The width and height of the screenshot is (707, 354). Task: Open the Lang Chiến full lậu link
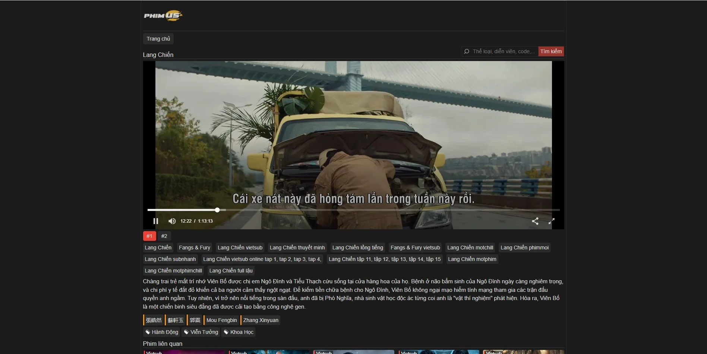click(x=231, y=270)
